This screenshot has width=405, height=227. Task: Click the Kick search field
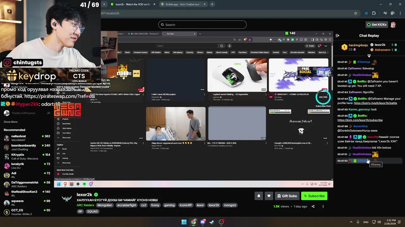point(202,25)
